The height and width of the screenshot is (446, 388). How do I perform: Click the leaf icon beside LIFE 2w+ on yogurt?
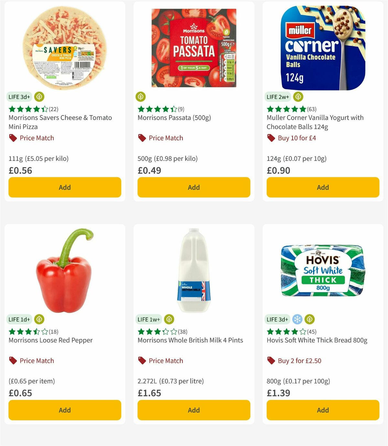pos(298,96)
